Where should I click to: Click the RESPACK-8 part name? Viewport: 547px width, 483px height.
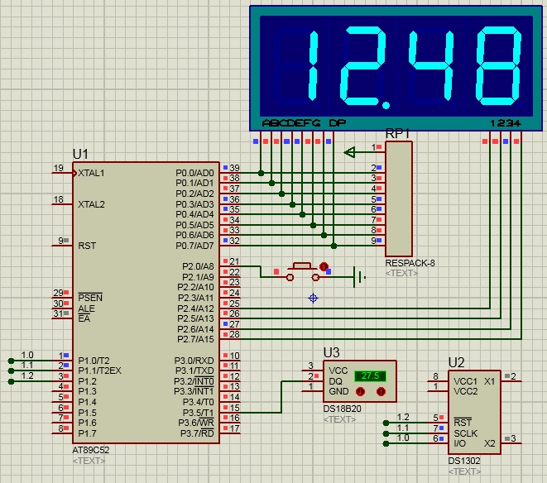(410, 263)
